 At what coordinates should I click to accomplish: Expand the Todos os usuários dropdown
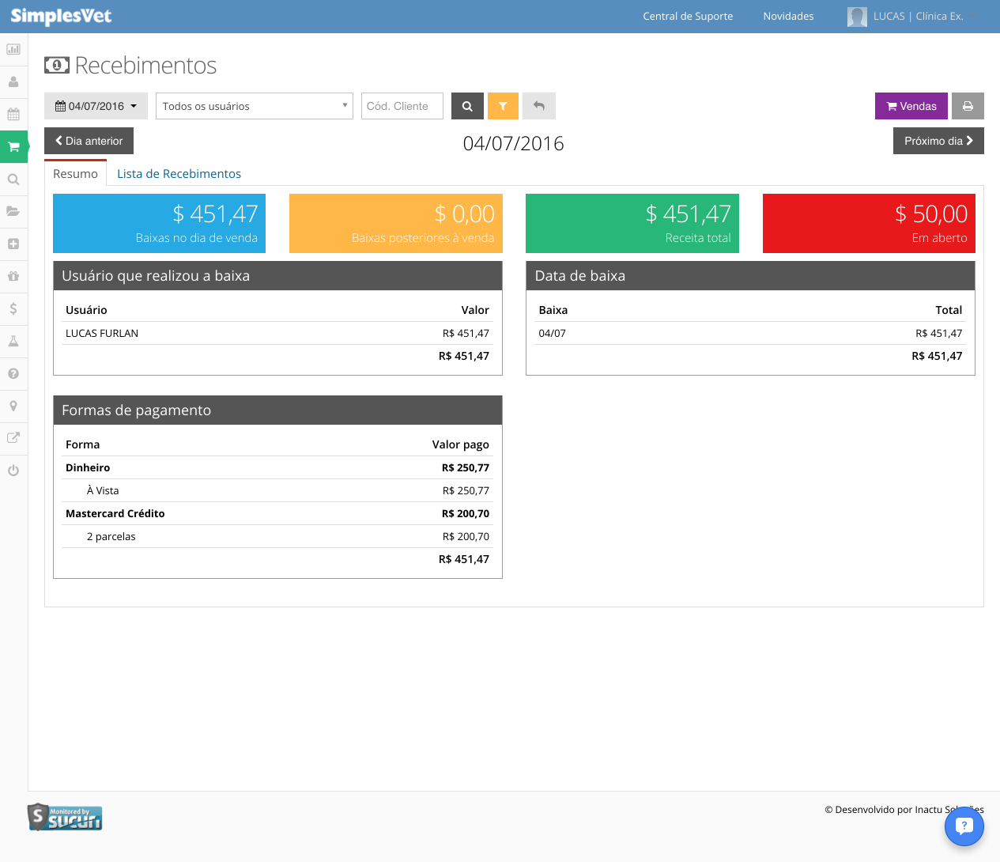tap(255, 106)
